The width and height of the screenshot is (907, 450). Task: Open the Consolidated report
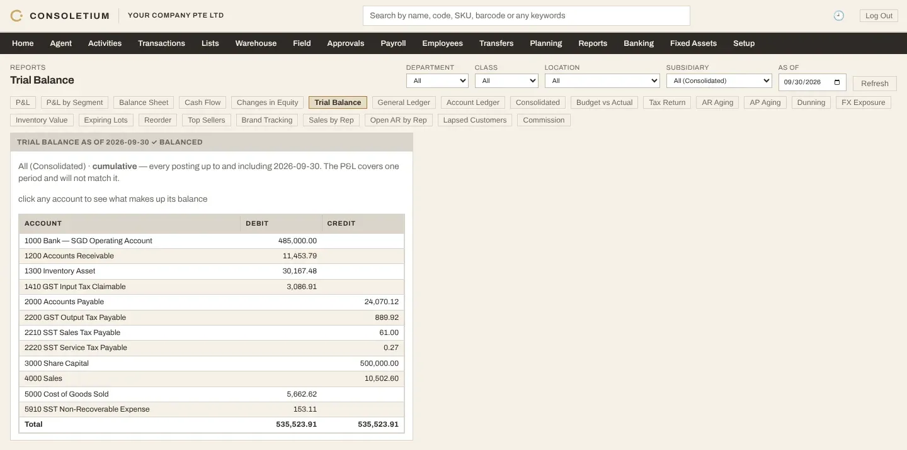[538, 102]
